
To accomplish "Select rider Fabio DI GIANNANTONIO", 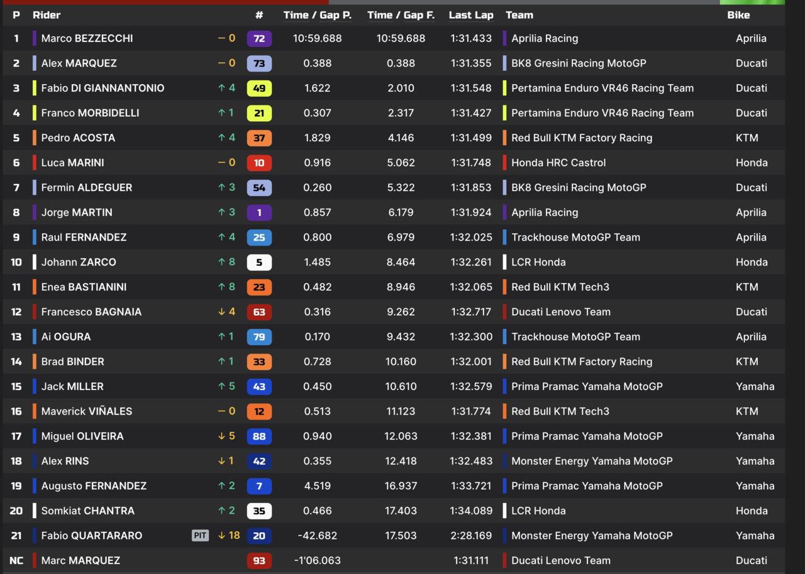I will click(x=103, y=88).
